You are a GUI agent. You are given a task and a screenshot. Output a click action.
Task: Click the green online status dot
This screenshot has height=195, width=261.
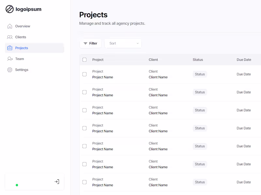pos(17,185)
